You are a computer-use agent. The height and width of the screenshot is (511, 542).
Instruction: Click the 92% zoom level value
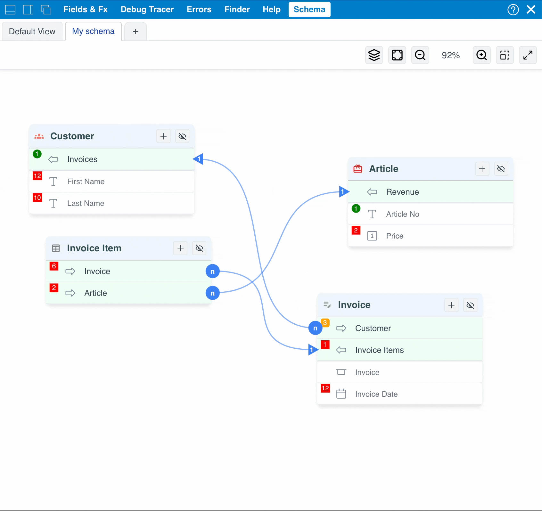[x=451, y=55]
